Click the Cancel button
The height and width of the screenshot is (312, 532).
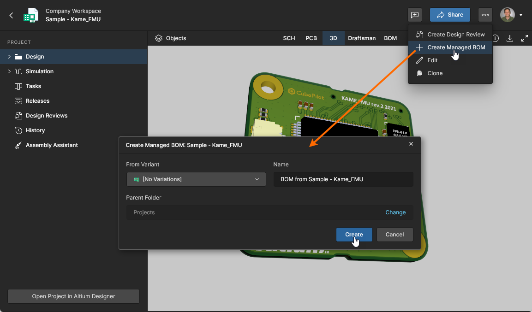tap(395, 235)
